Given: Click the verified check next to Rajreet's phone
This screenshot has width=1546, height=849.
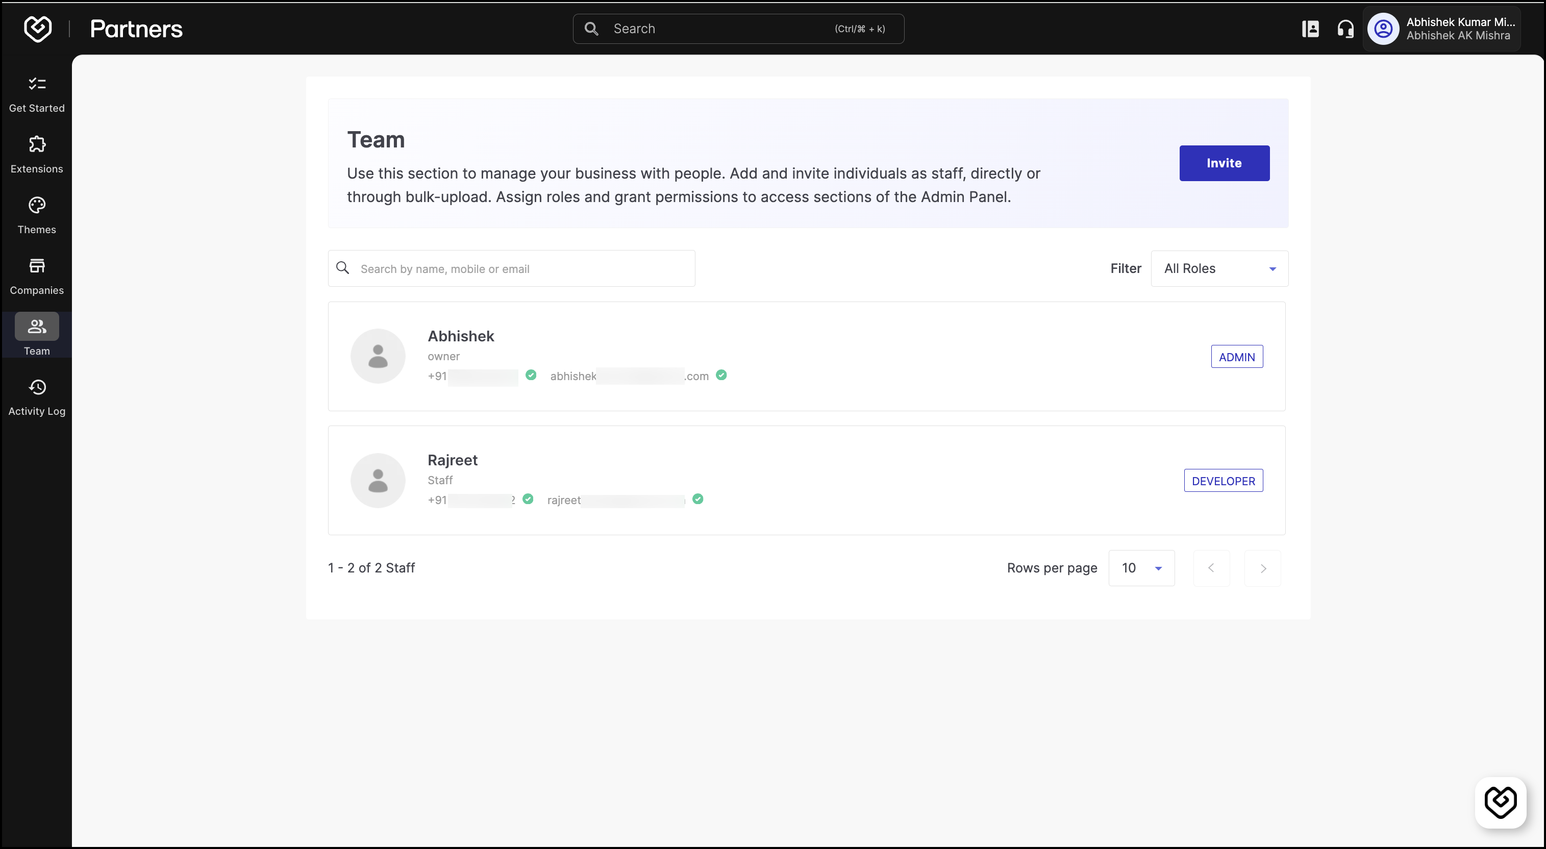Looking at the screenshot, I should pos(528,499).
